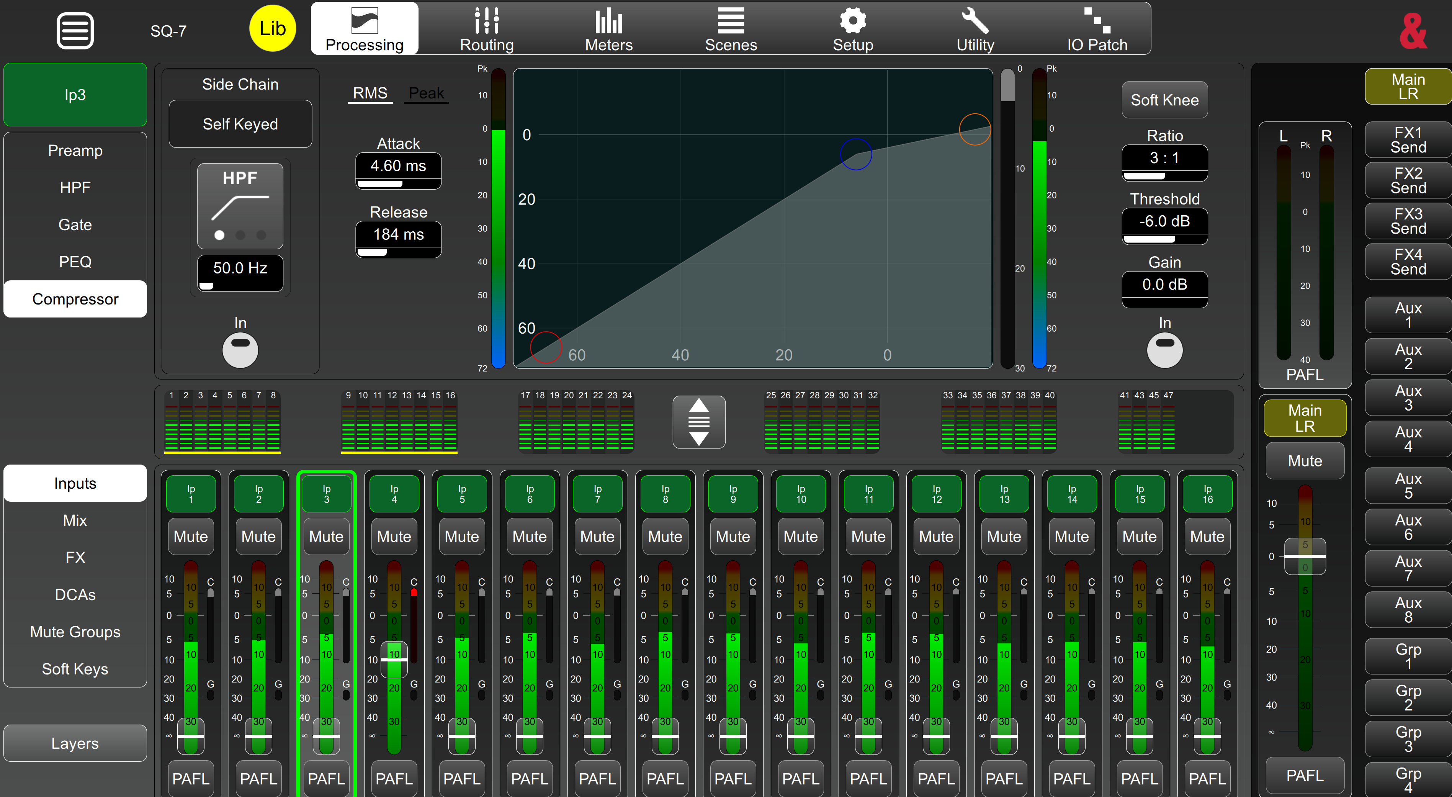Toggle the side chain filter In switch
The width and height of the screenshot is (1452, 797).
(240, 349)
